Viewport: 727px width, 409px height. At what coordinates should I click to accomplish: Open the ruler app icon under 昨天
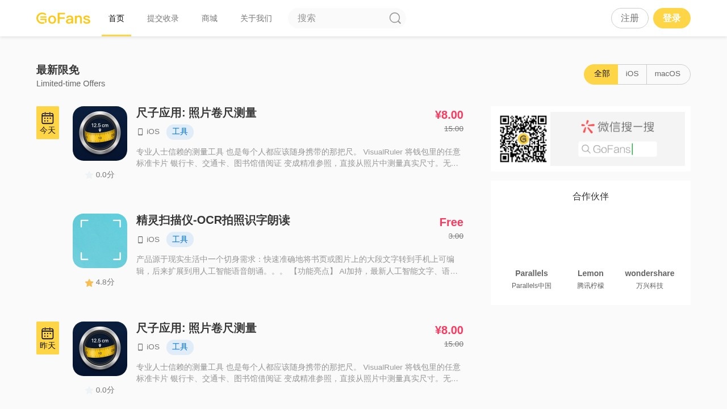click(100, 349)
